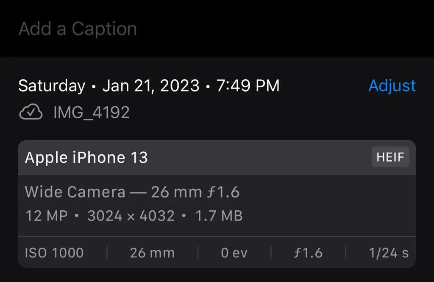
Task: Select the 3024 × 4032 resolution text
Action: coord(131,216)
